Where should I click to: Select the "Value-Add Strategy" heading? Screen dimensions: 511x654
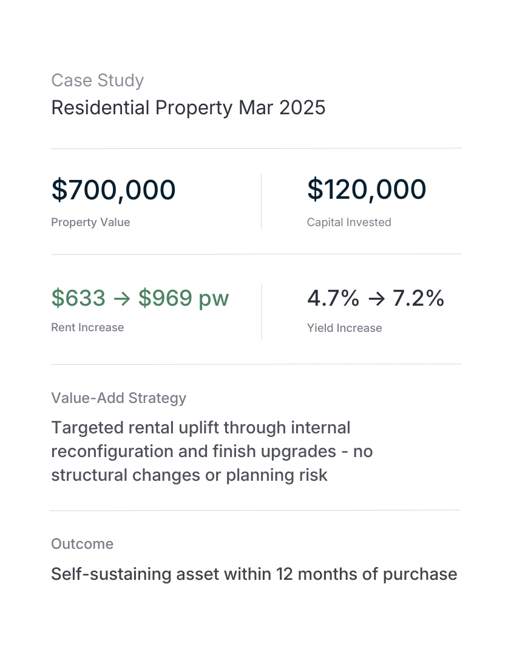click(118, 398)
